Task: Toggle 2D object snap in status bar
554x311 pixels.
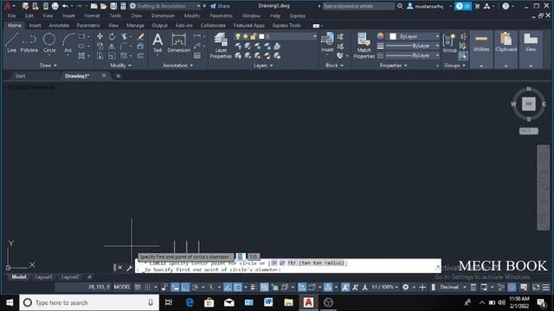Action: point(238,288)
